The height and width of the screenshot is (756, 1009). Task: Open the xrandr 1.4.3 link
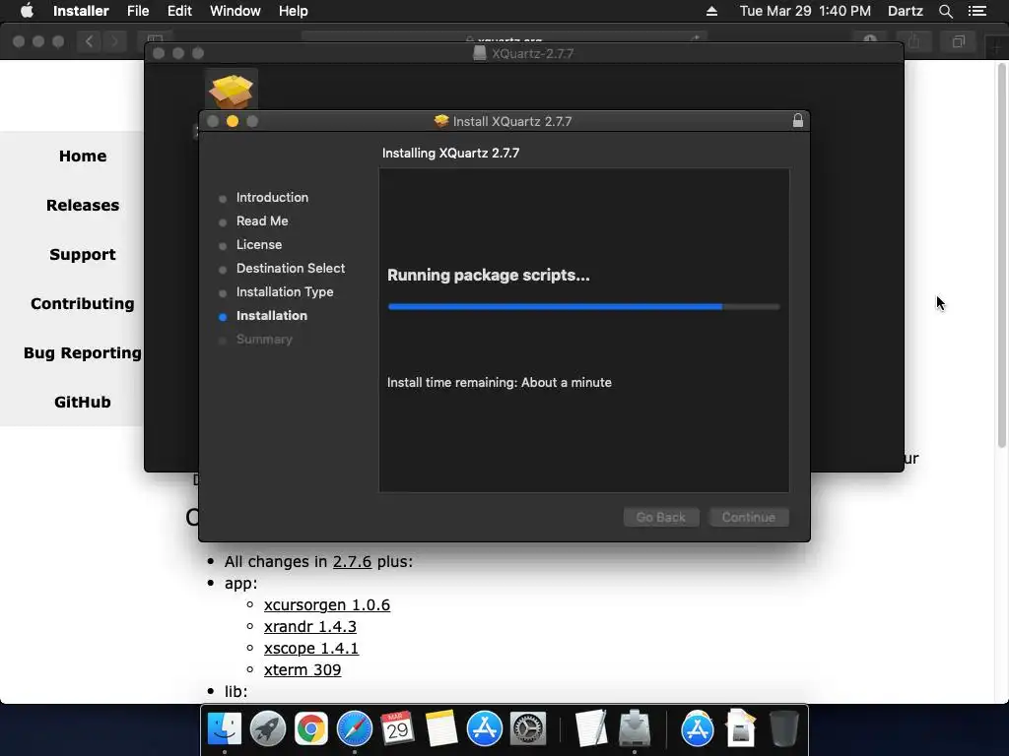(x=310, y=626)
